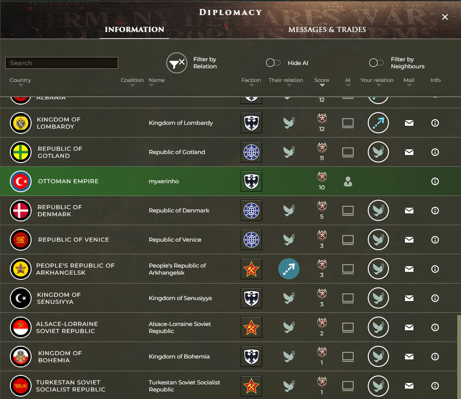
Task: Click the human player icon for Ottoman Empire
Action: [348, 181]
